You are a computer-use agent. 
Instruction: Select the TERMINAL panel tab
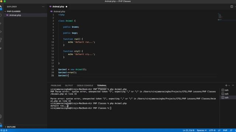point(102,85)
